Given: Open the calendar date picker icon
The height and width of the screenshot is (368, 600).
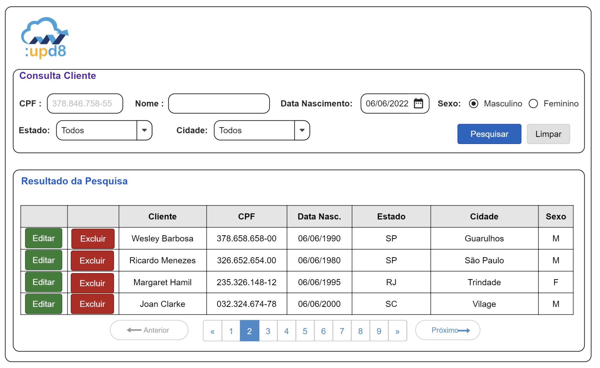Looking at the screenshot, I should (418, 103).
